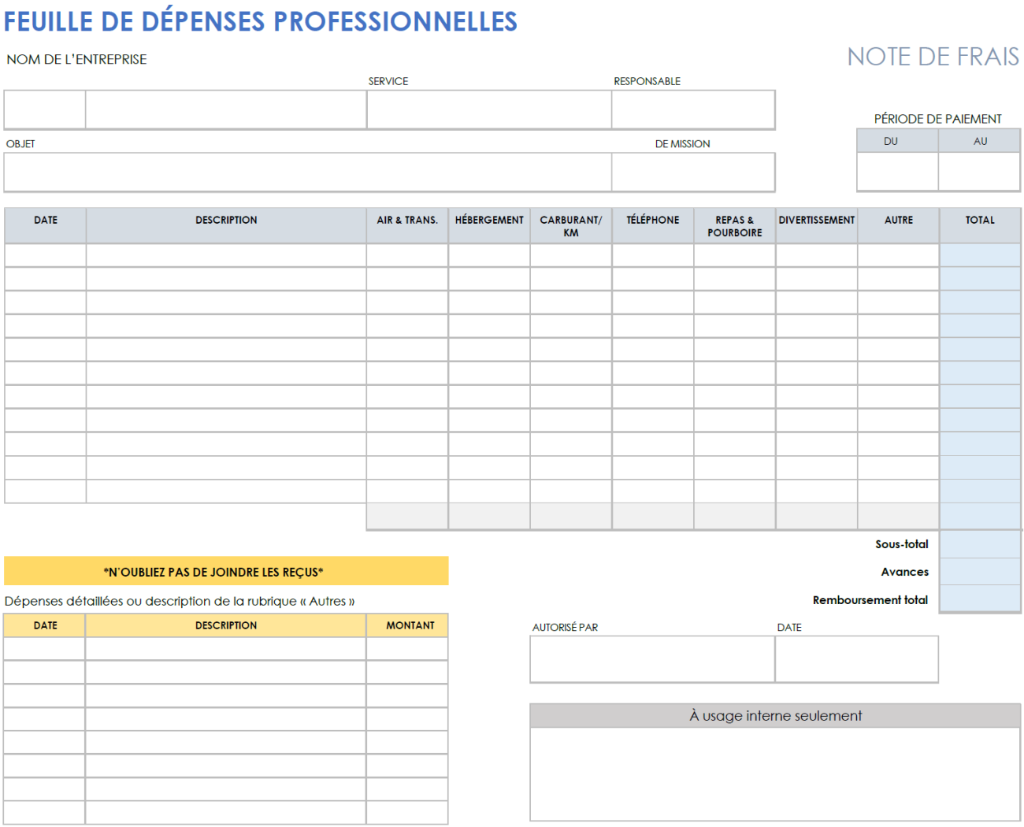Click the RESPONSABLE field
The width and height of the screenshot is (1024, 827).
tap(693, 109)
